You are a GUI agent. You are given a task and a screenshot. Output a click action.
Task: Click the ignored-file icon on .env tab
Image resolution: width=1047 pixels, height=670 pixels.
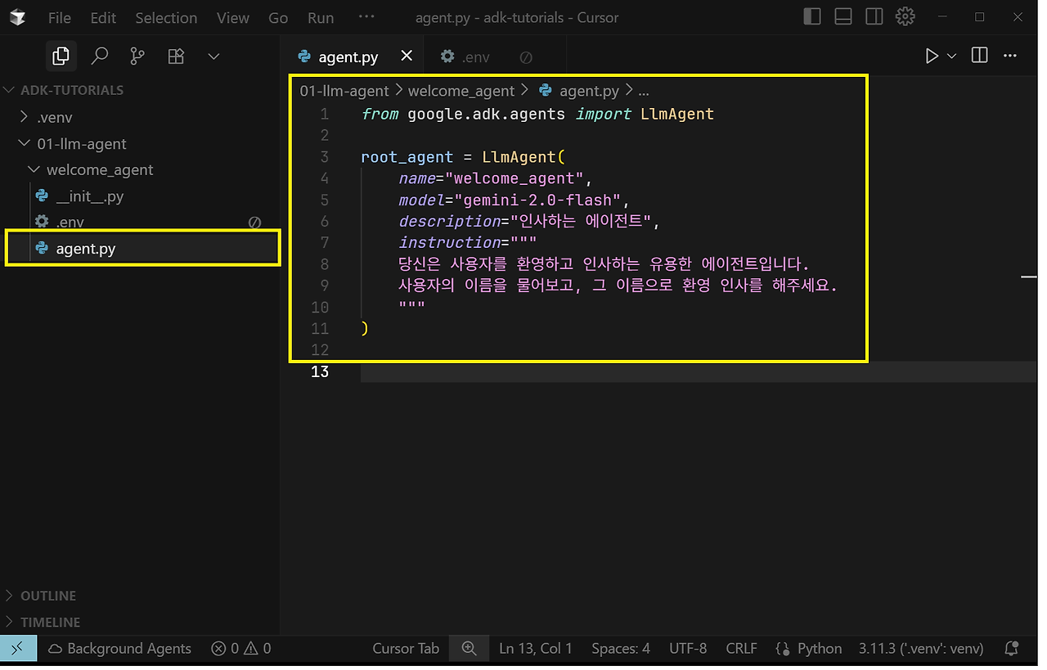(526, 57)
